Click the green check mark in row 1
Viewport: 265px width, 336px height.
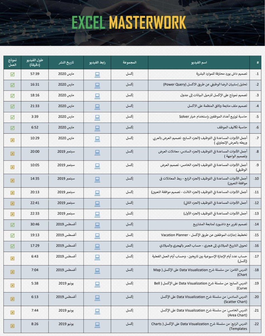[x=12, y=74]
